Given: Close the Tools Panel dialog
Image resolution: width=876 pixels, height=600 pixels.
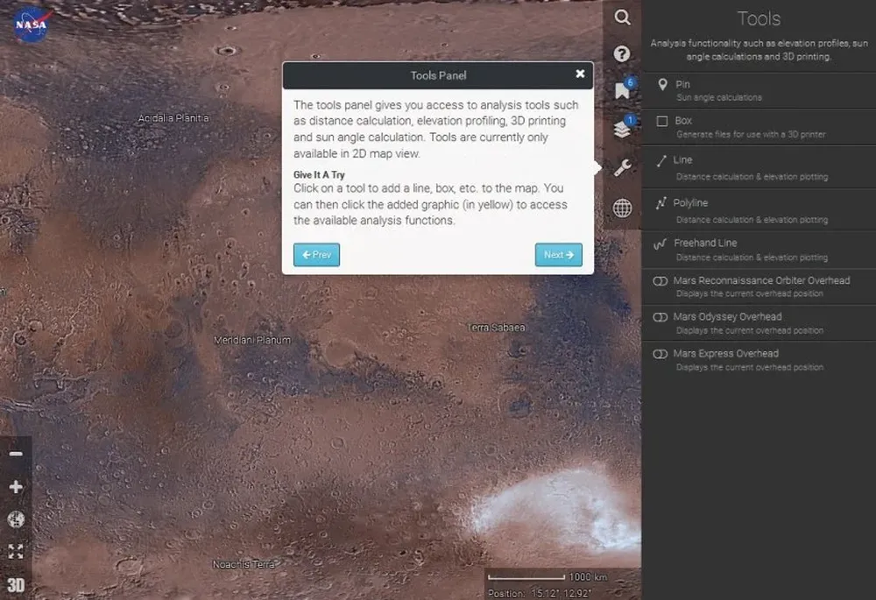Looking at the screenshot, I should (x=580, y=74).
